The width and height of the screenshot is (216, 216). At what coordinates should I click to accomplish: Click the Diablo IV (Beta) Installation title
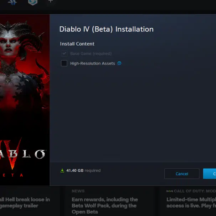pos(106,29)
